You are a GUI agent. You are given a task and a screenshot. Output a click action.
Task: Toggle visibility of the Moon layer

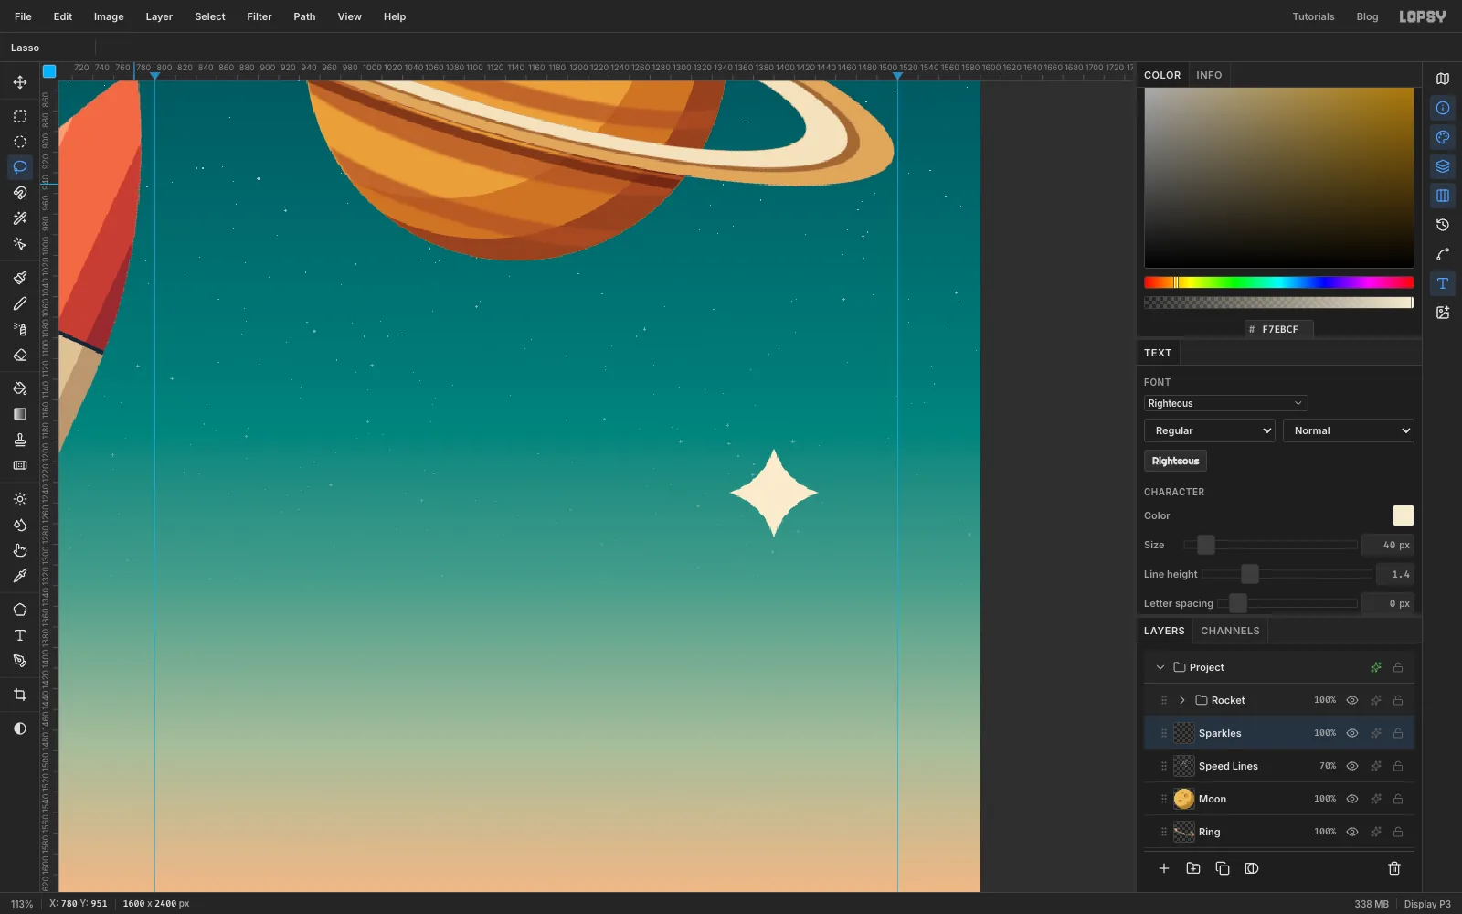(x=1352, y=799)
